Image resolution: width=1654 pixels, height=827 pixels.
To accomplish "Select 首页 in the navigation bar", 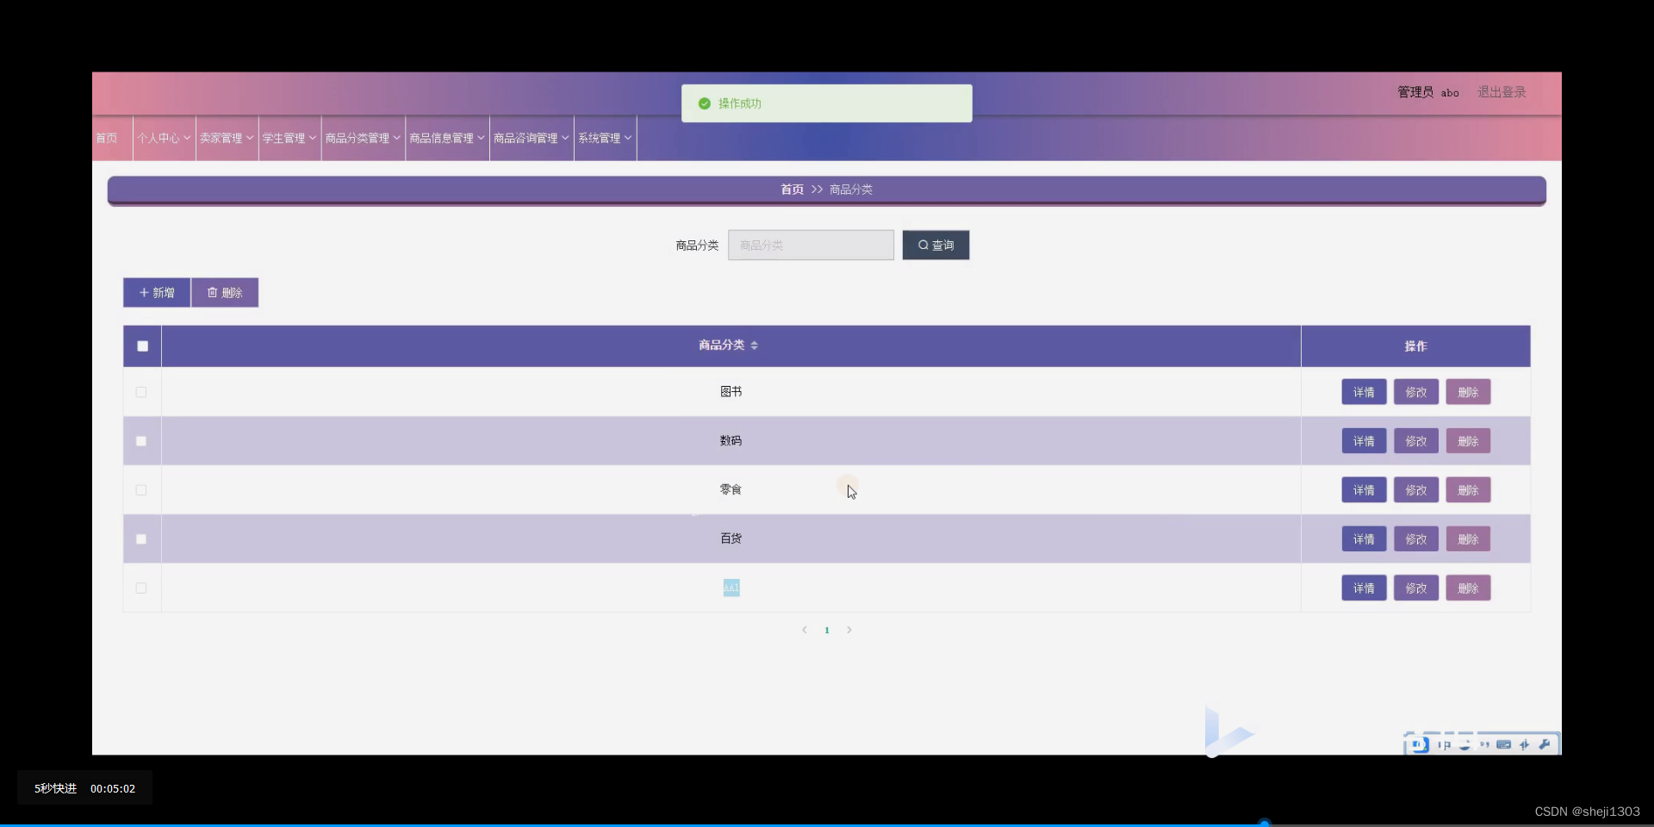I will (x=106, y=138).
